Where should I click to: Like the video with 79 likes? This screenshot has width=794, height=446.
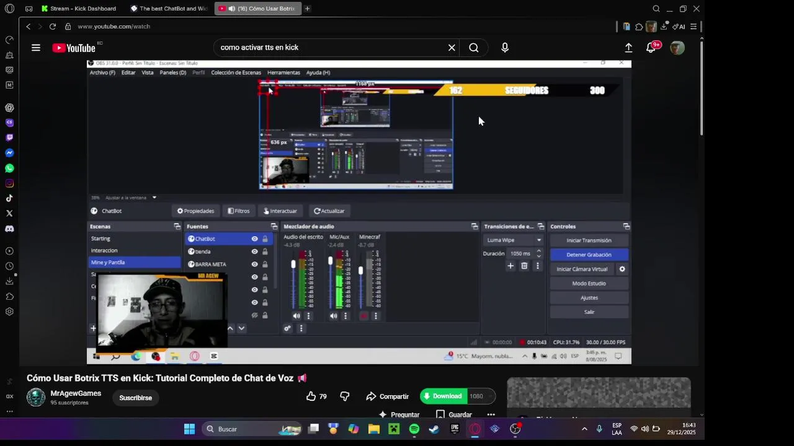(316, 396)
